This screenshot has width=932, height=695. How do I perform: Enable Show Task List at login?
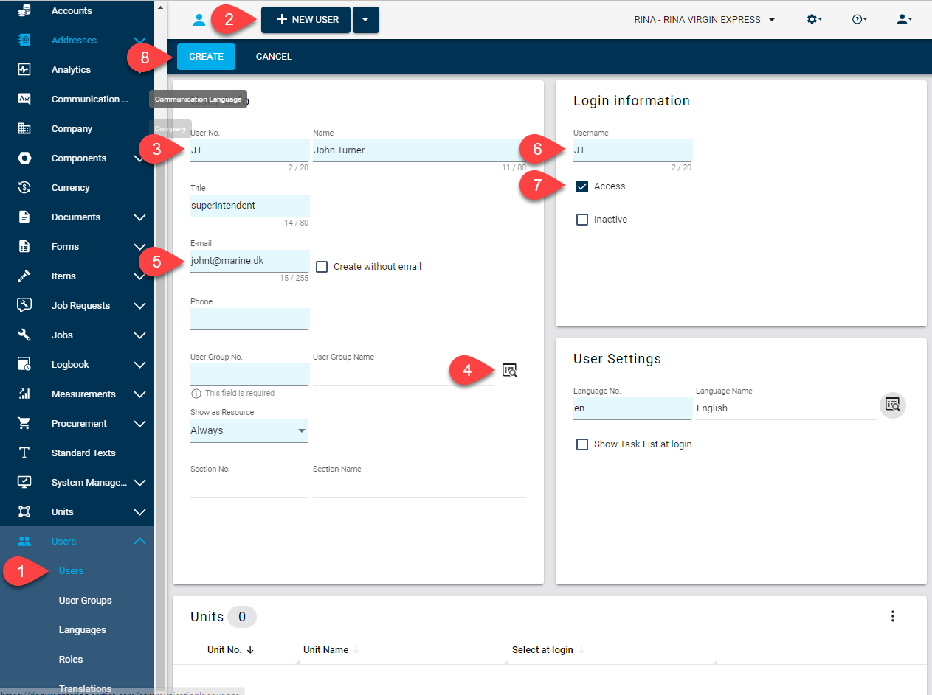[x=582, y=444]
